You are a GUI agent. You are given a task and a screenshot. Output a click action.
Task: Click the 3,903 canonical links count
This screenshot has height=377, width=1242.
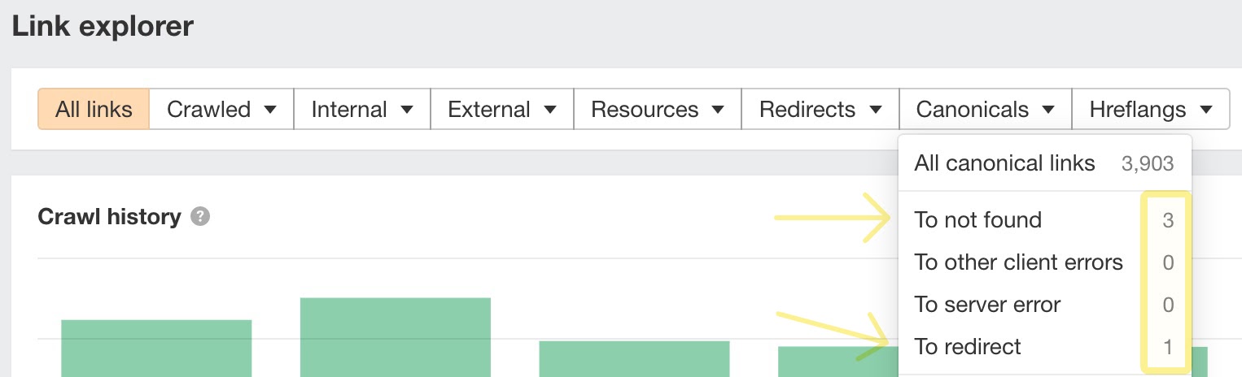(1147, 164)
